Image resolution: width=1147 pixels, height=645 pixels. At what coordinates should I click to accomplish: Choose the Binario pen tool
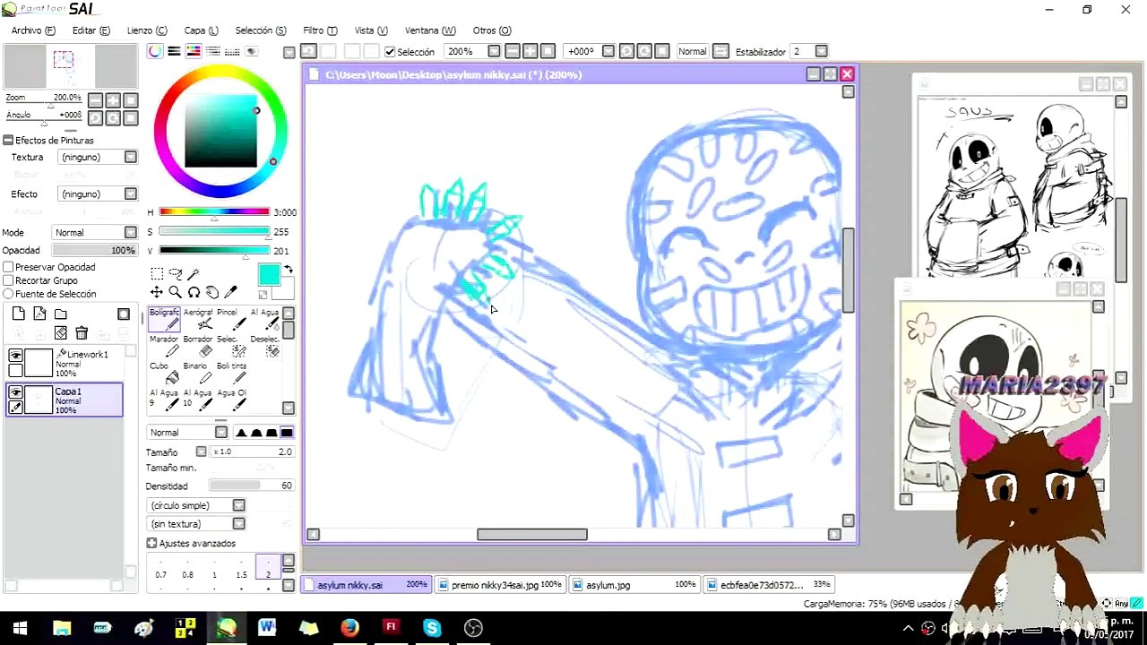[x=198, y=372]
